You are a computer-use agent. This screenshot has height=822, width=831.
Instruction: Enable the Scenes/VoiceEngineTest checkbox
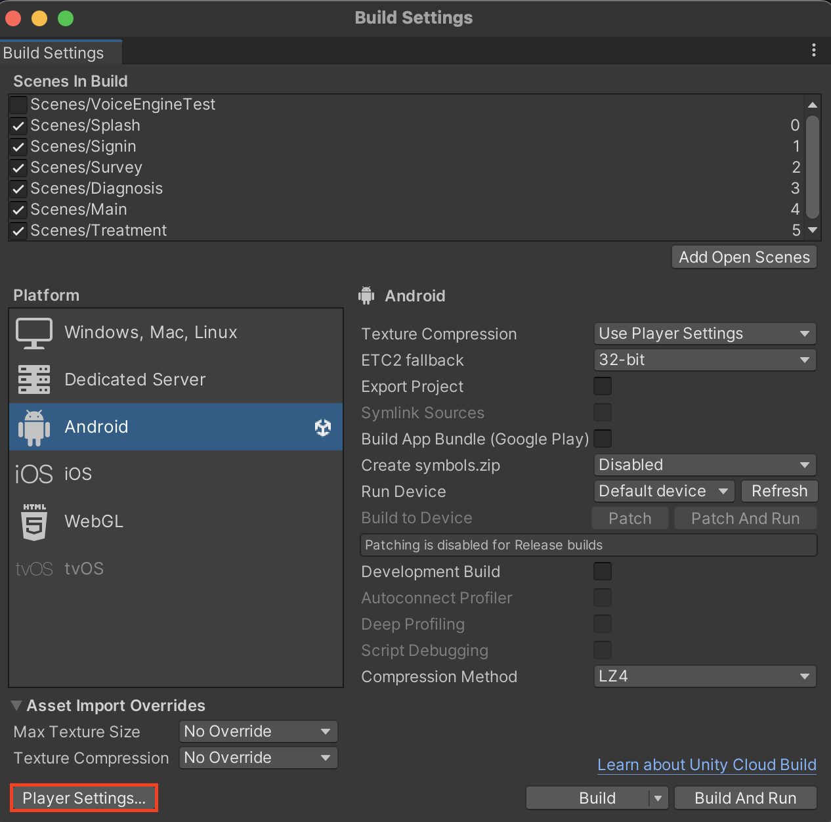18,104
